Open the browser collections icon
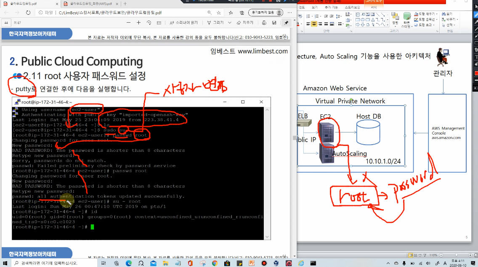The image size is (478, 267). coord(242,13)
